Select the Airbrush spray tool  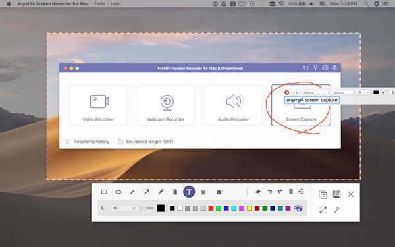(x=175, y=192)
